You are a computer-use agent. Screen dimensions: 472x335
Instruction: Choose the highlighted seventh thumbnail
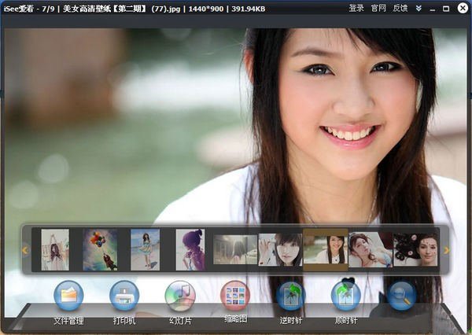(325, 250)
